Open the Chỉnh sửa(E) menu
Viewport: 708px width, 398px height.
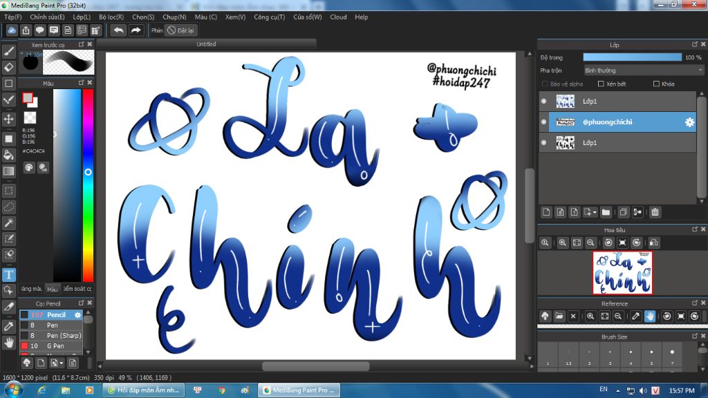[48, 17]
